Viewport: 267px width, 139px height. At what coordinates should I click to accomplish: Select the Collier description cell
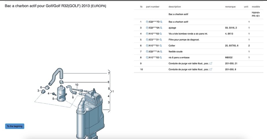(172, 46)
